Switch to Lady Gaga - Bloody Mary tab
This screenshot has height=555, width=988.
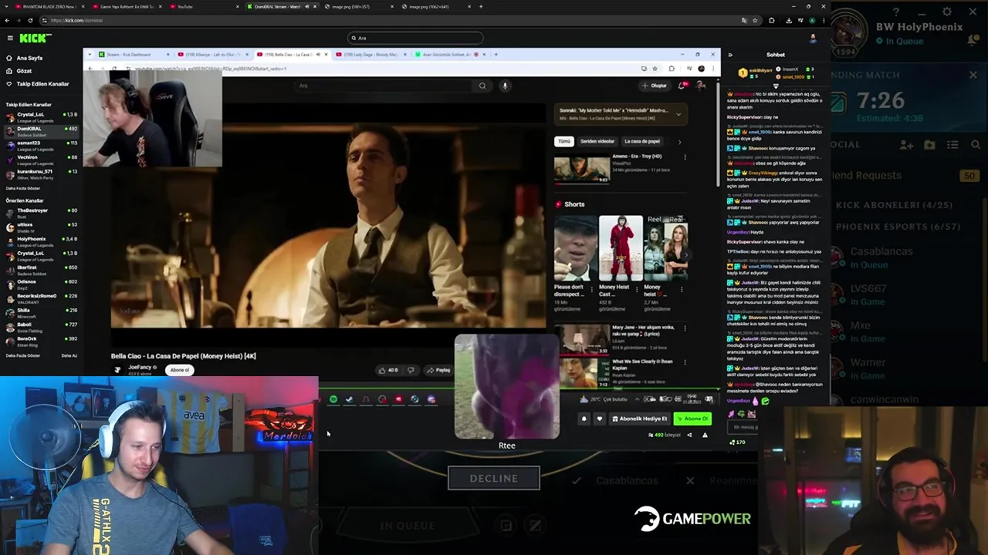click(x=370, y=55)
